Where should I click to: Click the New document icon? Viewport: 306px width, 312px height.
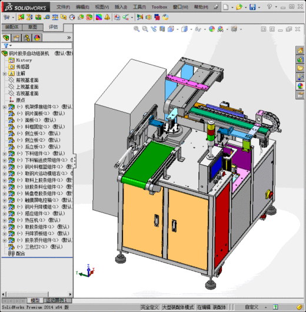[x=225, y=7]
